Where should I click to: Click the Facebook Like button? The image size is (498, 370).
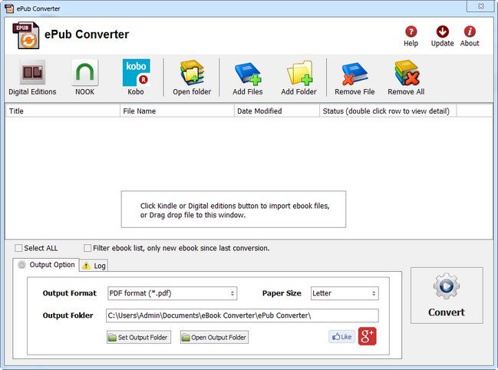(341, 337)
